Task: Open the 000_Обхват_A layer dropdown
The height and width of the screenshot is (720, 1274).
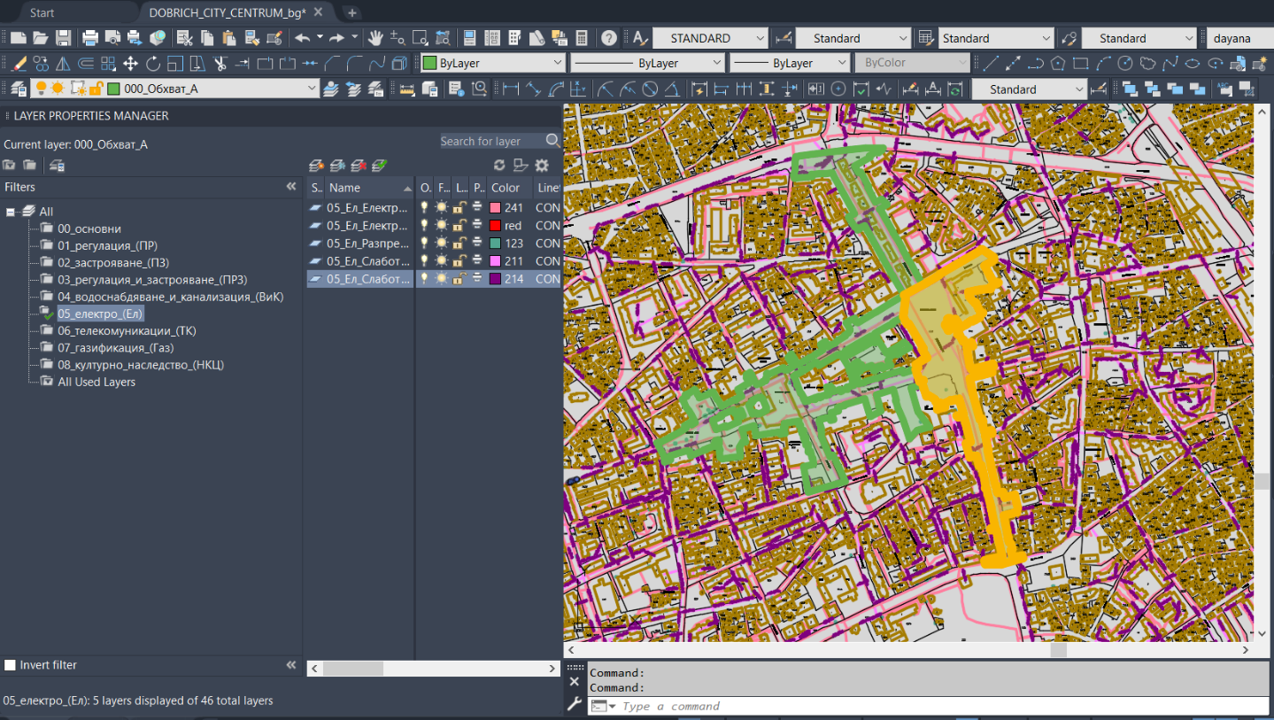Action: pyautogui.click(x=311, y=89)
